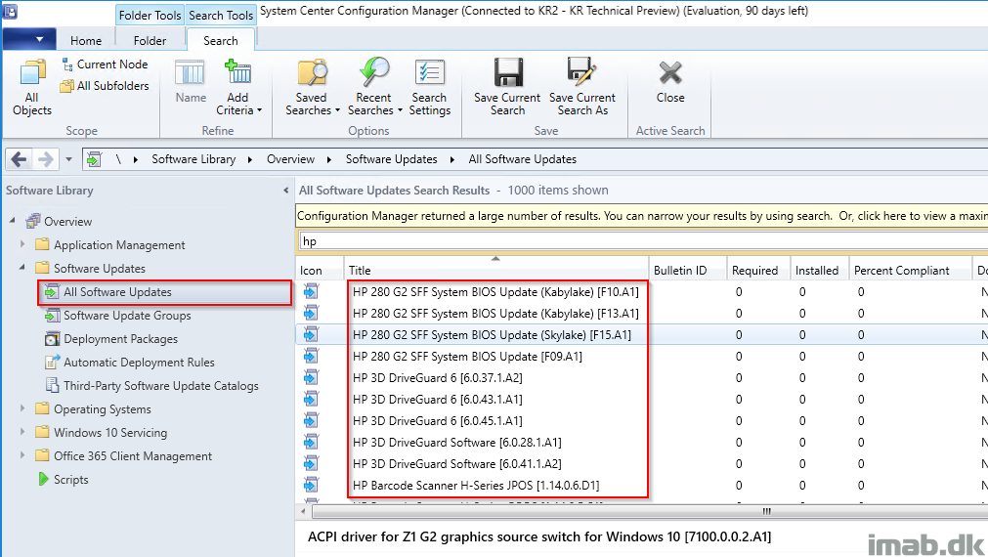988x557 pixels.
Task: Close the active search
Action: [x=669, y=82]
